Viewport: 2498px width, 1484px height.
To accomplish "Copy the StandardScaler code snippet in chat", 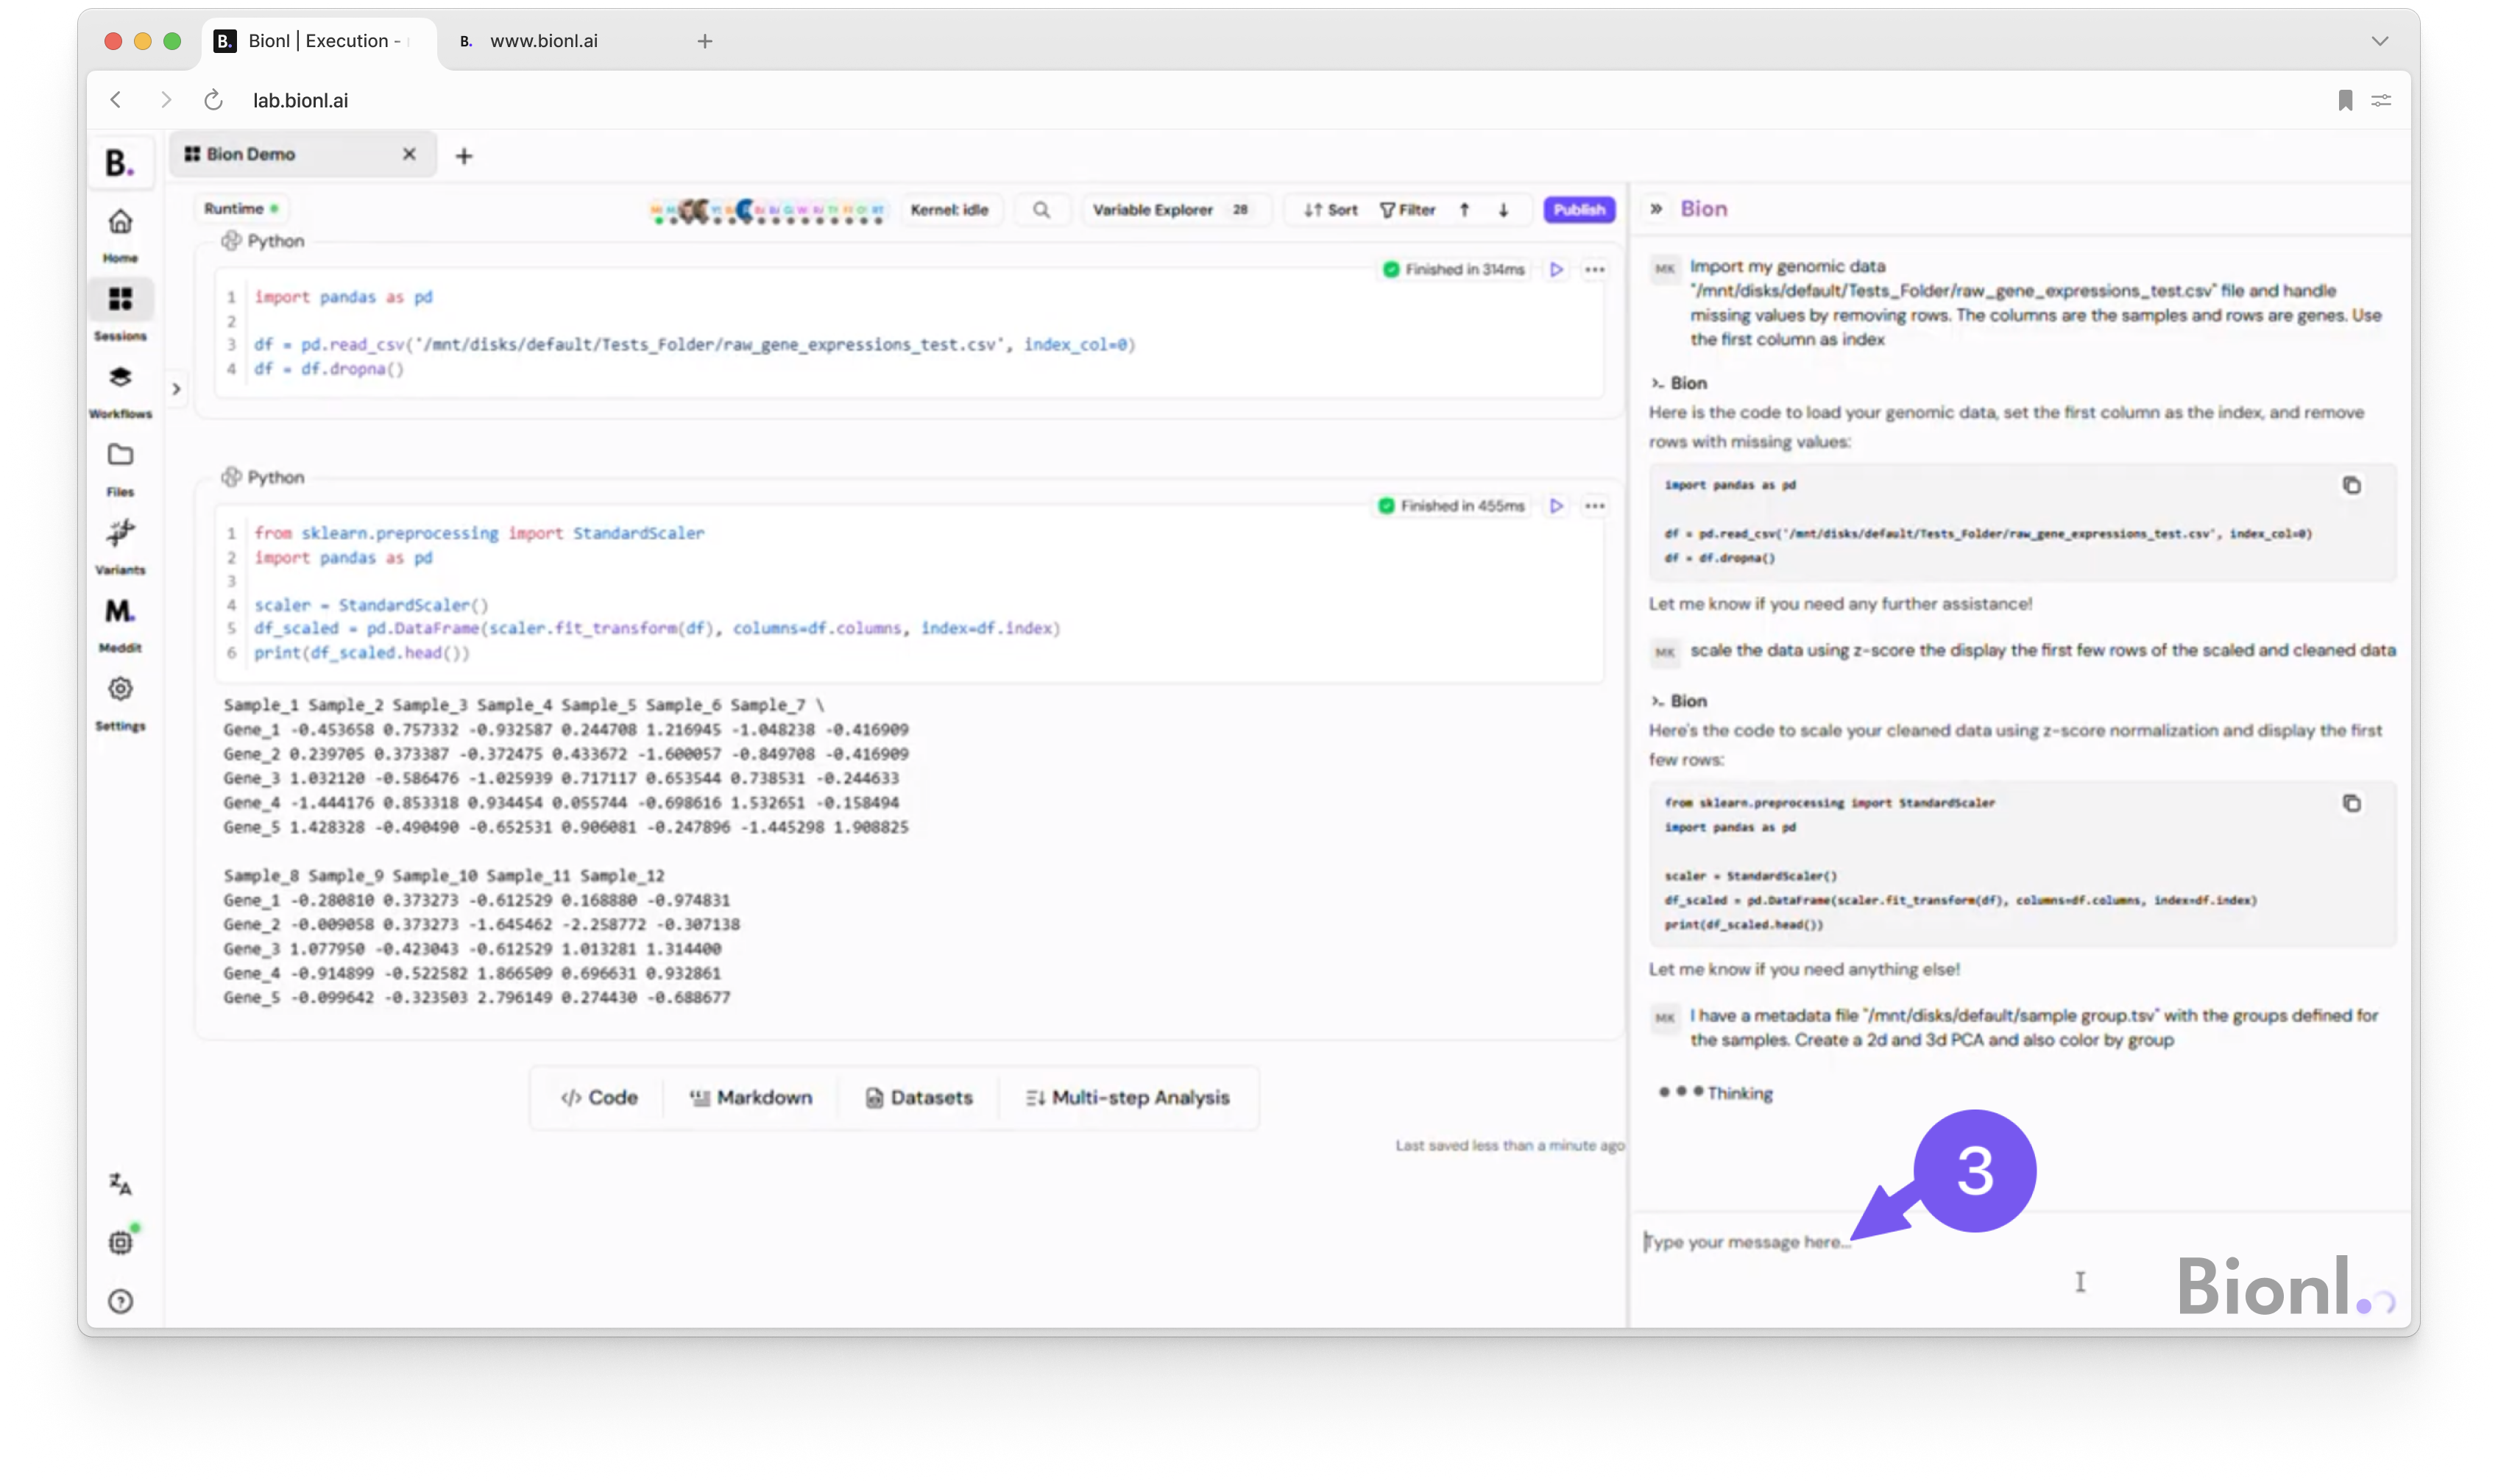I will tap(2351, 804).
